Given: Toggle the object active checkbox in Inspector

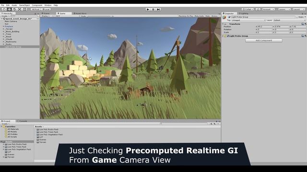Looking at the screenshot, I should pos(229,17).
